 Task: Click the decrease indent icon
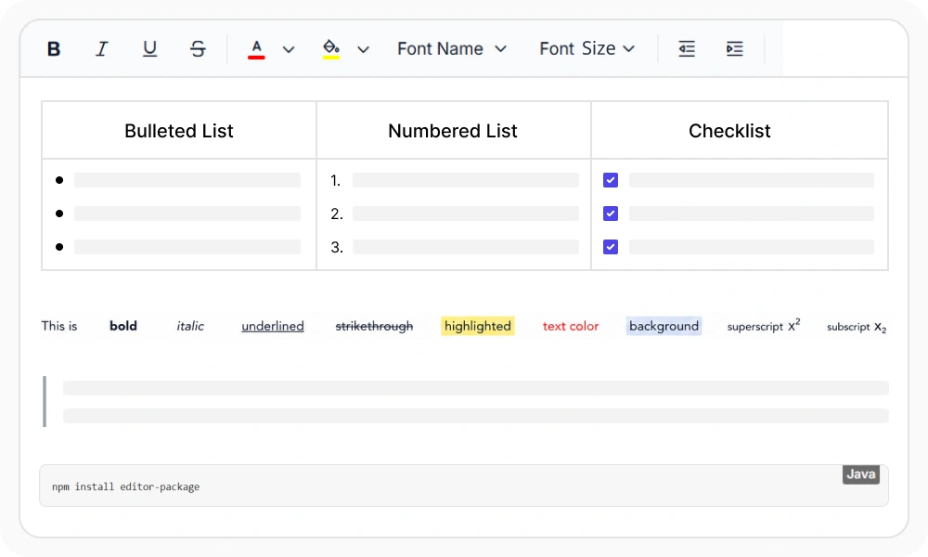(687, 48)
